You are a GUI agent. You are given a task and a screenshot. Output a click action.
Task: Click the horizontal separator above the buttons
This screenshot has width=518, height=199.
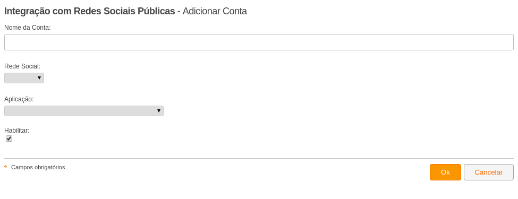(x=259, y=159)
